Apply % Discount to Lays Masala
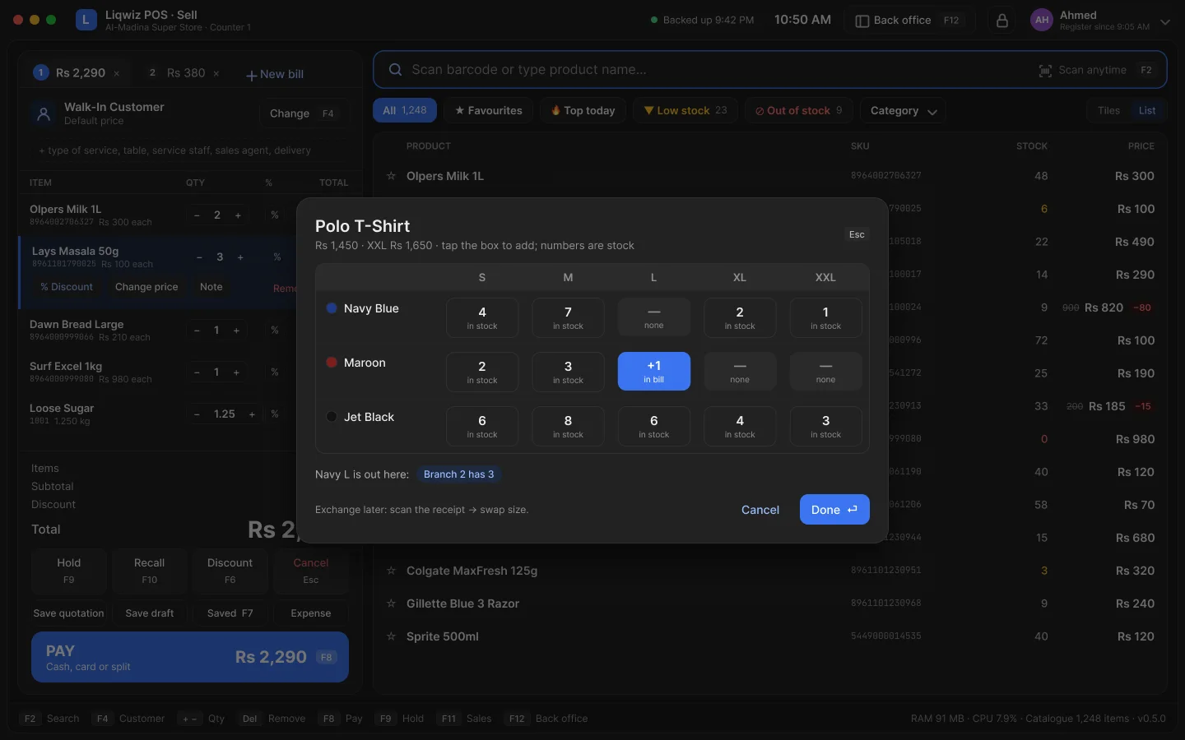 pos(67,287)
